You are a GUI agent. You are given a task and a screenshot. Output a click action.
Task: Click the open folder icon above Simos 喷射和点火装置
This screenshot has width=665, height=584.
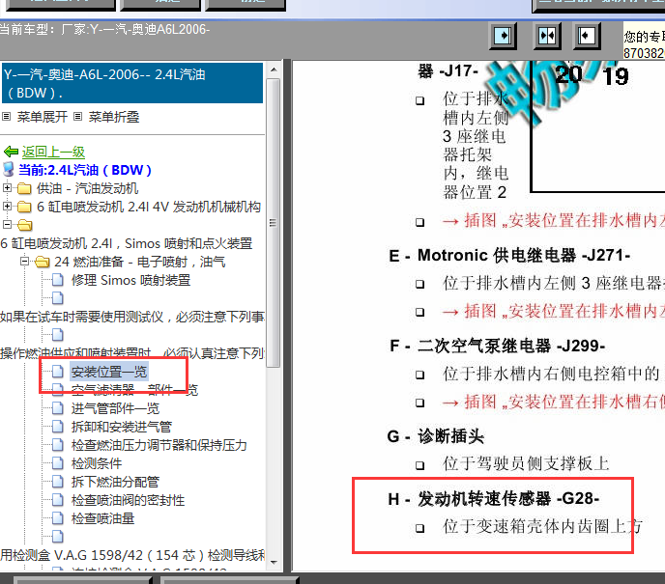pos(24,225)
